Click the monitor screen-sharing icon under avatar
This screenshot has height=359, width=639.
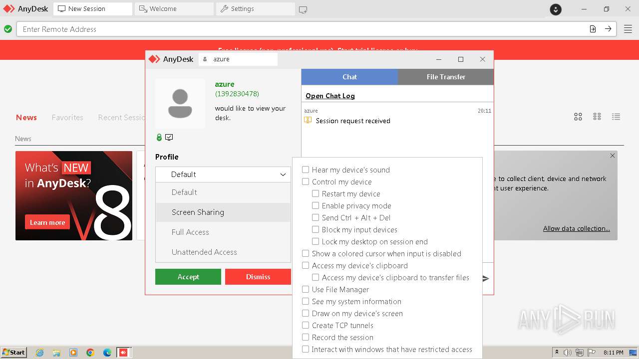(x=169, y=137)
